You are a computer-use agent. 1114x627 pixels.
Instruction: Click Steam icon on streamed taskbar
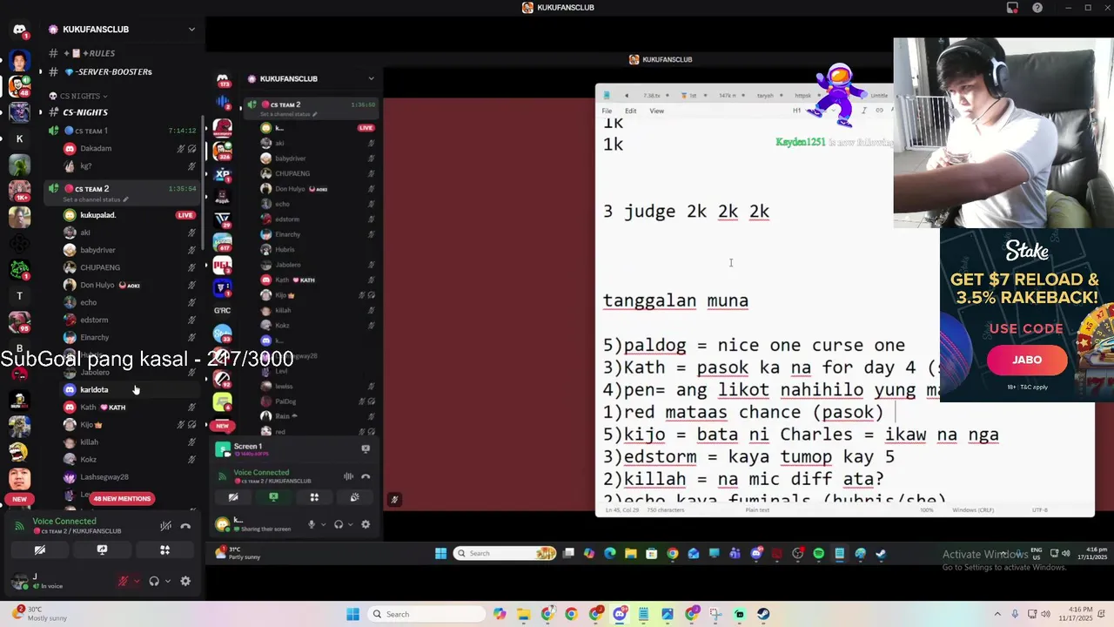(881, 553)
